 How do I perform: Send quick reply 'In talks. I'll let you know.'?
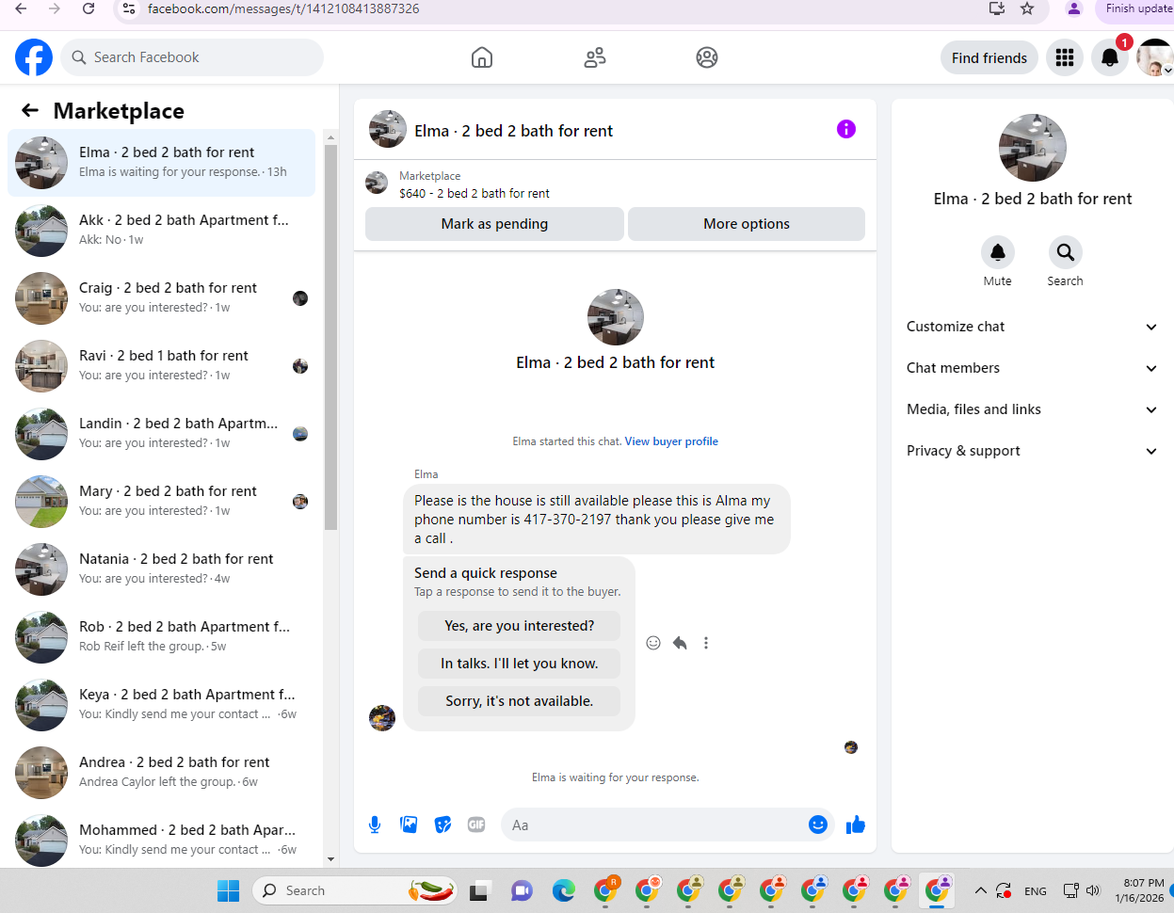pyautogui.click(x=520, y=664)
